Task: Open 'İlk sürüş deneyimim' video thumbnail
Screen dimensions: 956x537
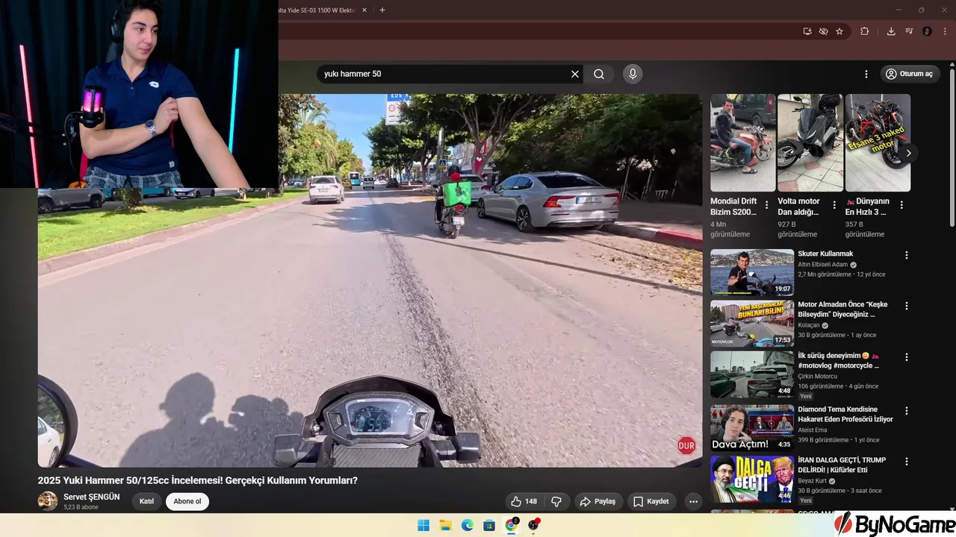Action: tap(752, 374)
